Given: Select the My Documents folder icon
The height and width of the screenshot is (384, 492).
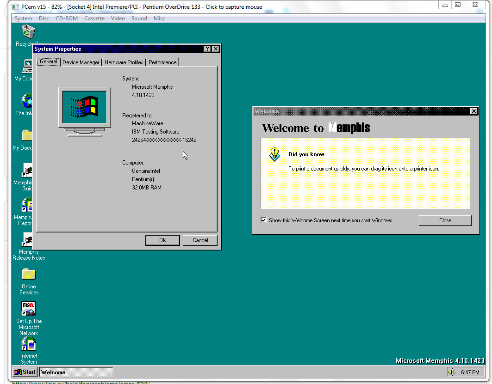Looking at the screenshot, I should tap(27, 135).
